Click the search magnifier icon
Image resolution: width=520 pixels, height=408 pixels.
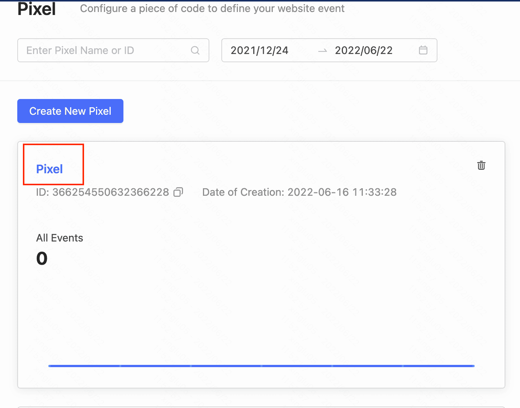click(x=195, y=50)
